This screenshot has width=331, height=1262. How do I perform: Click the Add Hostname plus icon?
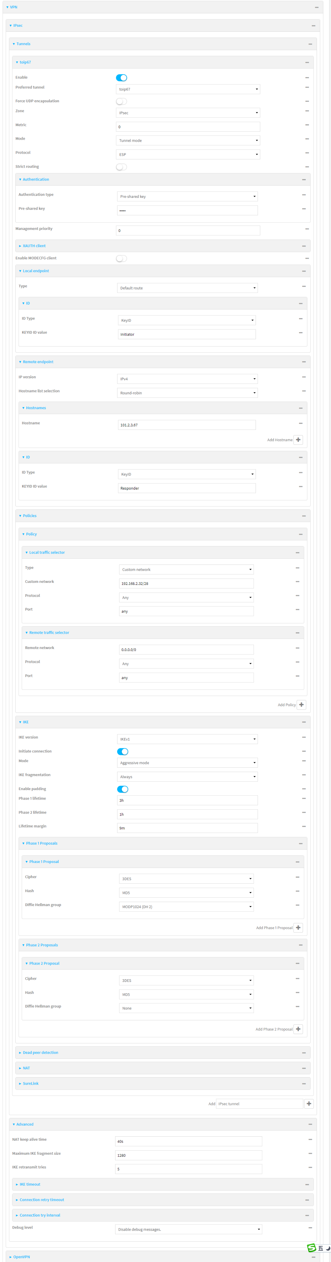(298, 439)
